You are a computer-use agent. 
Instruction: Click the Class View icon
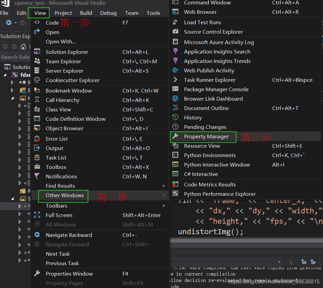pos(37,109)
